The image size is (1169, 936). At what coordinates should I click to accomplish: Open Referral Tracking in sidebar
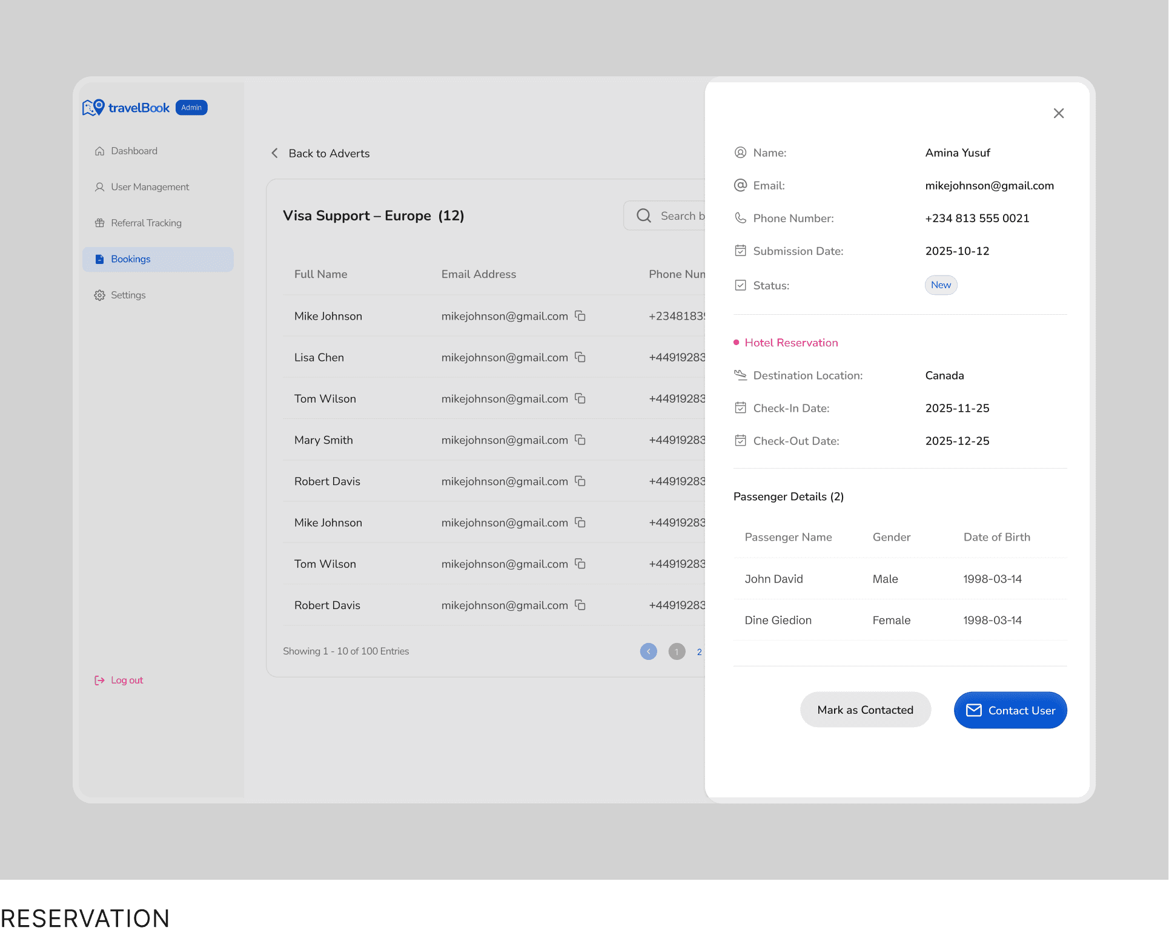click(146, 223)
